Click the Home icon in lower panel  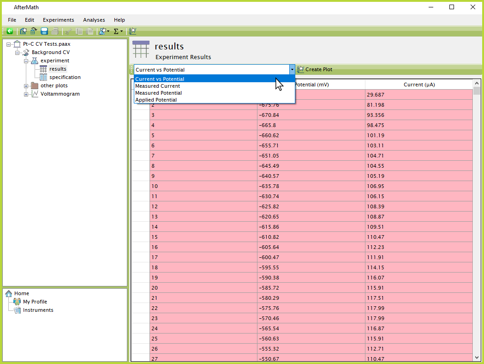click(x=9, y=293)
